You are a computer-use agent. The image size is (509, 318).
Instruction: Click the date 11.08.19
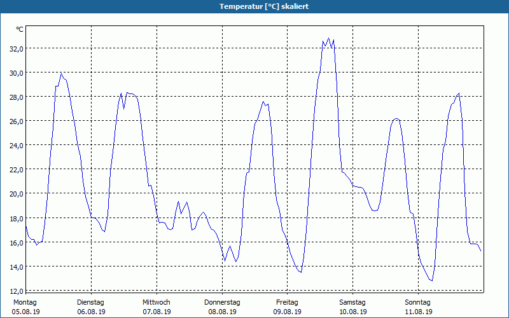coord(419,312)
